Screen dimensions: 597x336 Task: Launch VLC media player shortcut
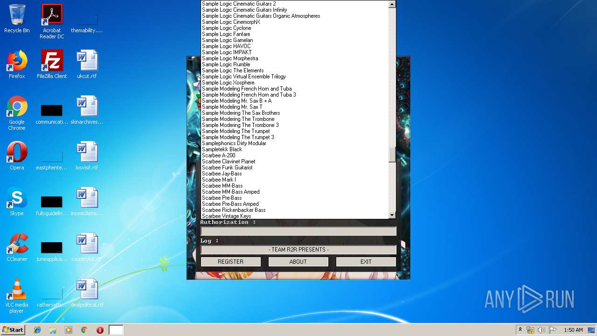17,296
